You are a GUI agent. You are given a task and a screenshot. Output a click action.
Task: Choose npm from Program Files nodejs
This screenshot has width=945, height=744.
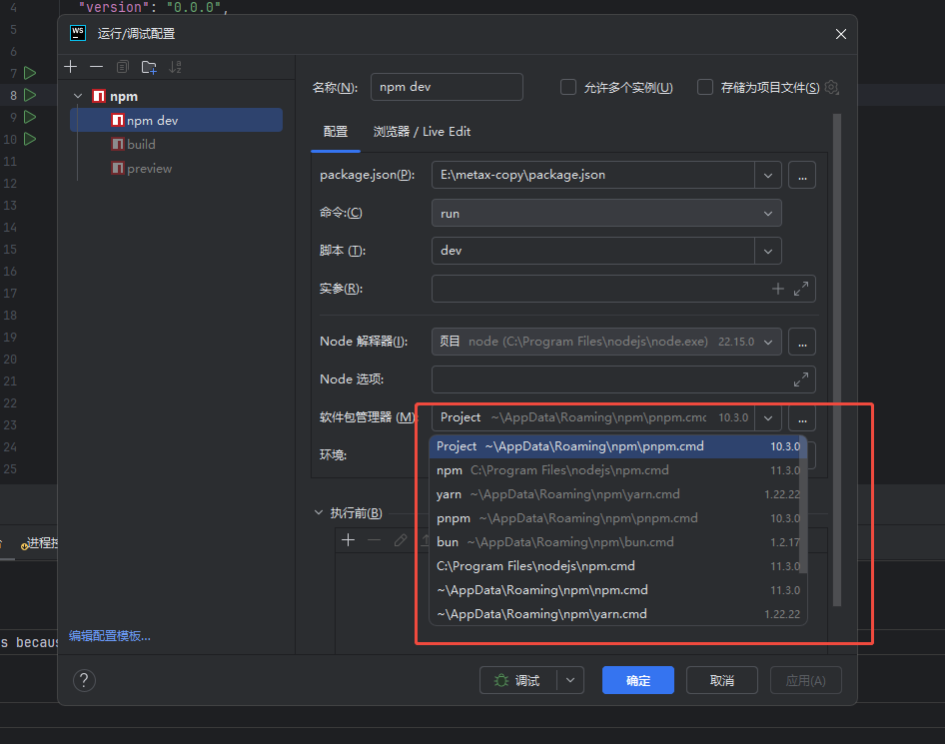click(x=614, y=470)
